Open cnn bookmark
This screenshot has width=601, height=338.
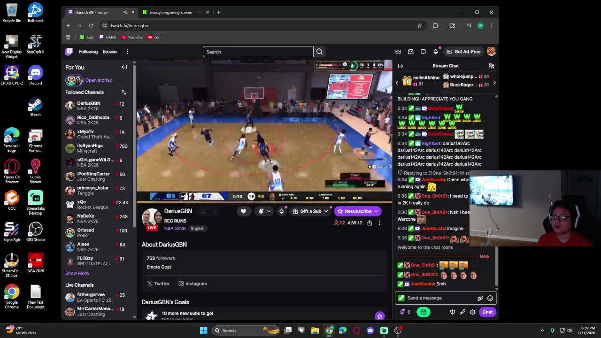[x=154, y=37]
